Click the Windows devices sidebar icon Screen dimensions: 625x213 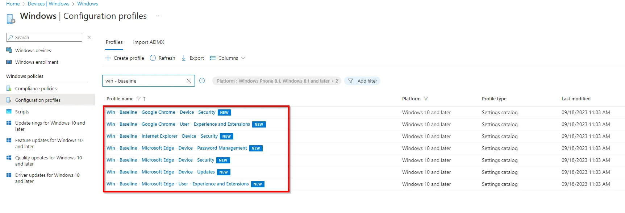tap(9, 50)
